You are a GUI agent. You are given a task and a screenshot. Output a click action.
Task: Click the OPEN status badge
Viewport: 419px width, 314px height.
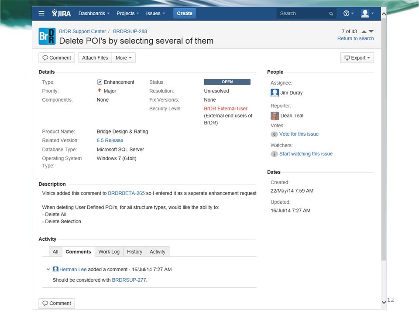click(x=227, y=82)
